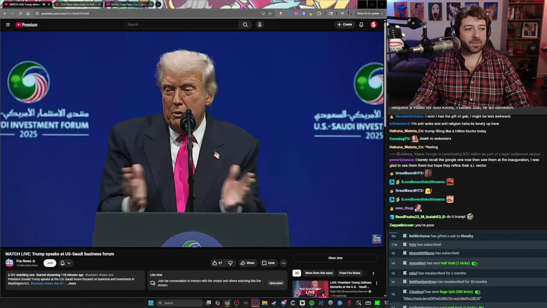Click the Trump speech video player
Viewport: 547px width, 308px height.
click(x=192, y=139)
